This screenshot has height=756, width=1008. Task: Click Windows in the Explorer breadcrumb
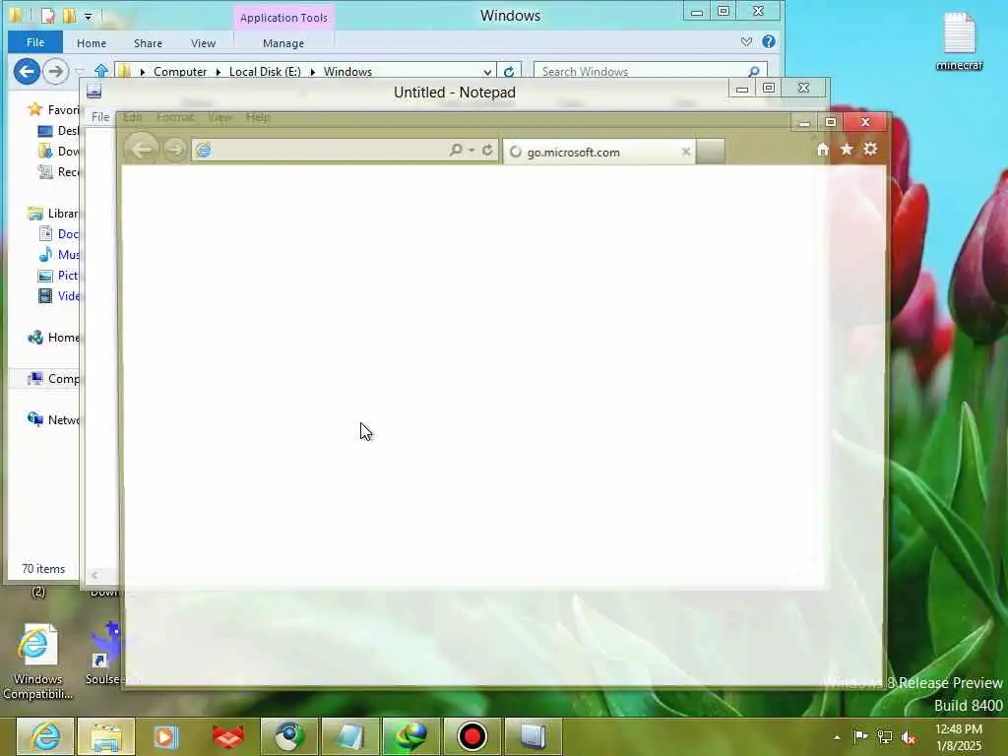click(x=347, y=71)
